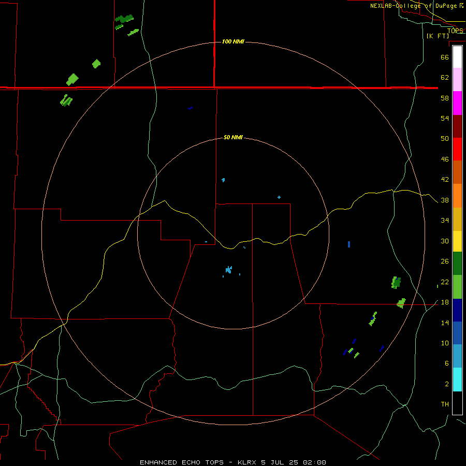
Task: Click the "[K FT]" units label
Action: click(438, 36)
